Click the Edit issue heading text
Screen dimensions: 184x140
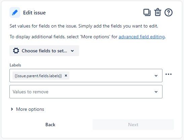(34, 13)
